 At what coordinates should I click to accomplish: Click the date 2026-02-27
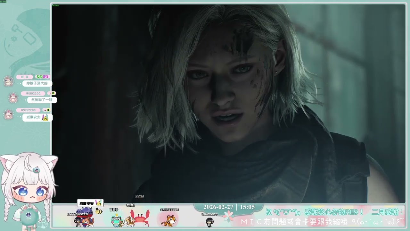[x=218, y=207]
